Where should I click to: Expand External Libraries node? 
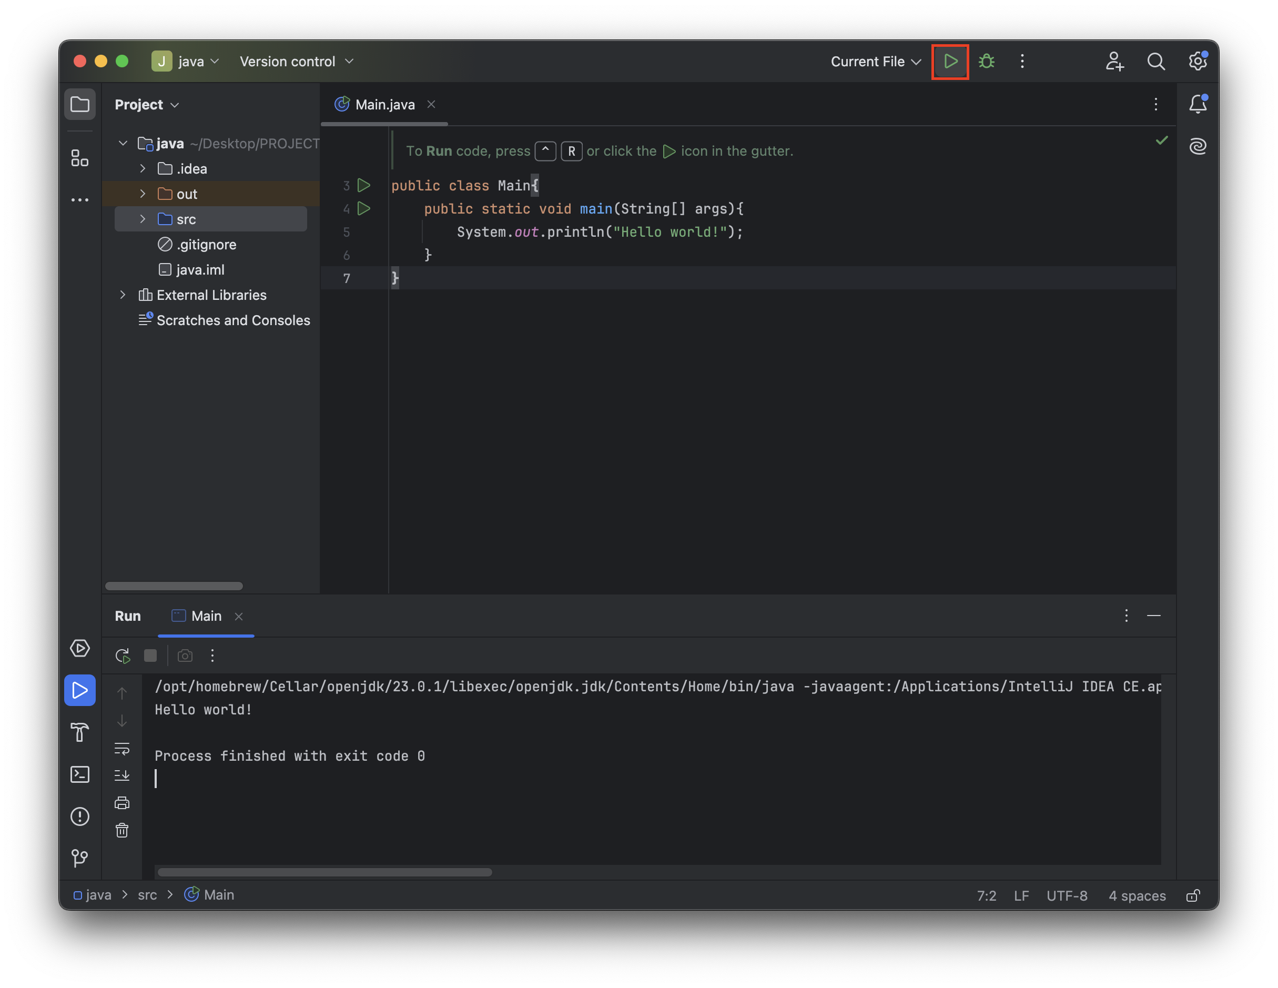click(123, 295)
